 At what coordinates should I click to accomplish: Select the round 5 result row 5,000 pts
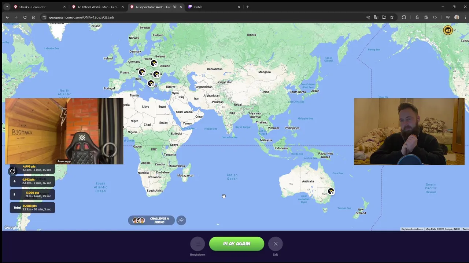click(x=32, y=194)
